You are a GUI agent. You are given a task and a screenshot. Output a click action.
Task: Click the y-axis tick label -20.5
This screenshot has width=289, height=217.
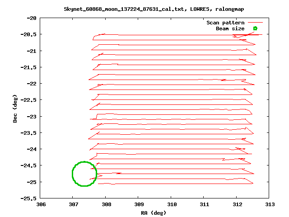(x=28, y=34)
